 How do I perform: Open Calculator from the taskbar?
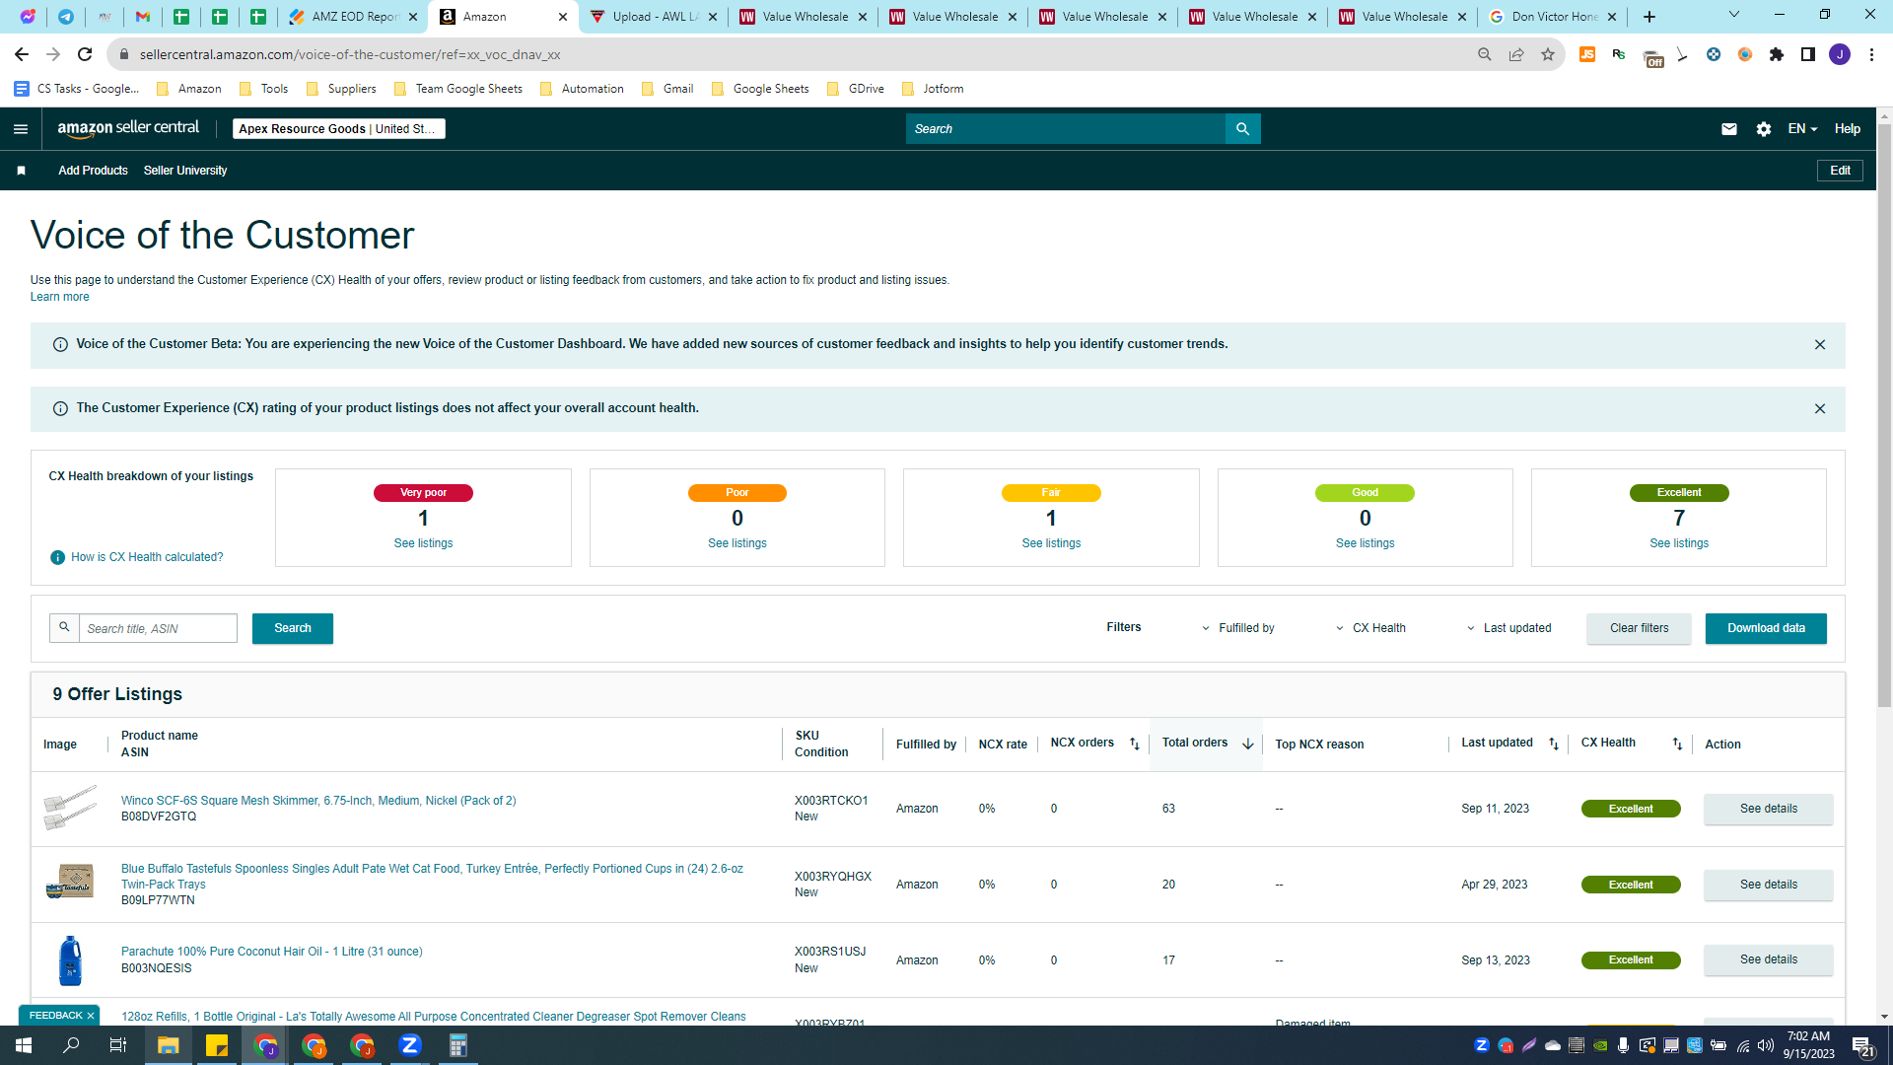click(458, 1045)
